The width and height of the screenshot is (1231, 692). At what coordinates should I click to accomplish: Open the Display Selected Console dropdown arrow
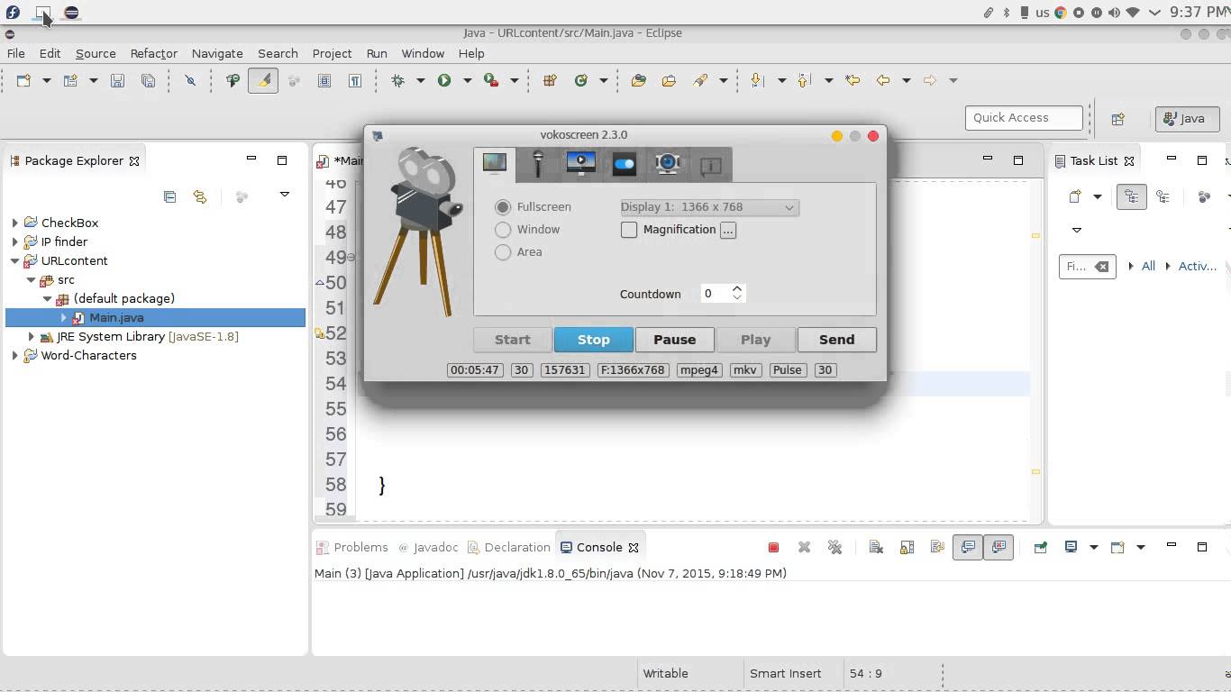click(1093, 547)
